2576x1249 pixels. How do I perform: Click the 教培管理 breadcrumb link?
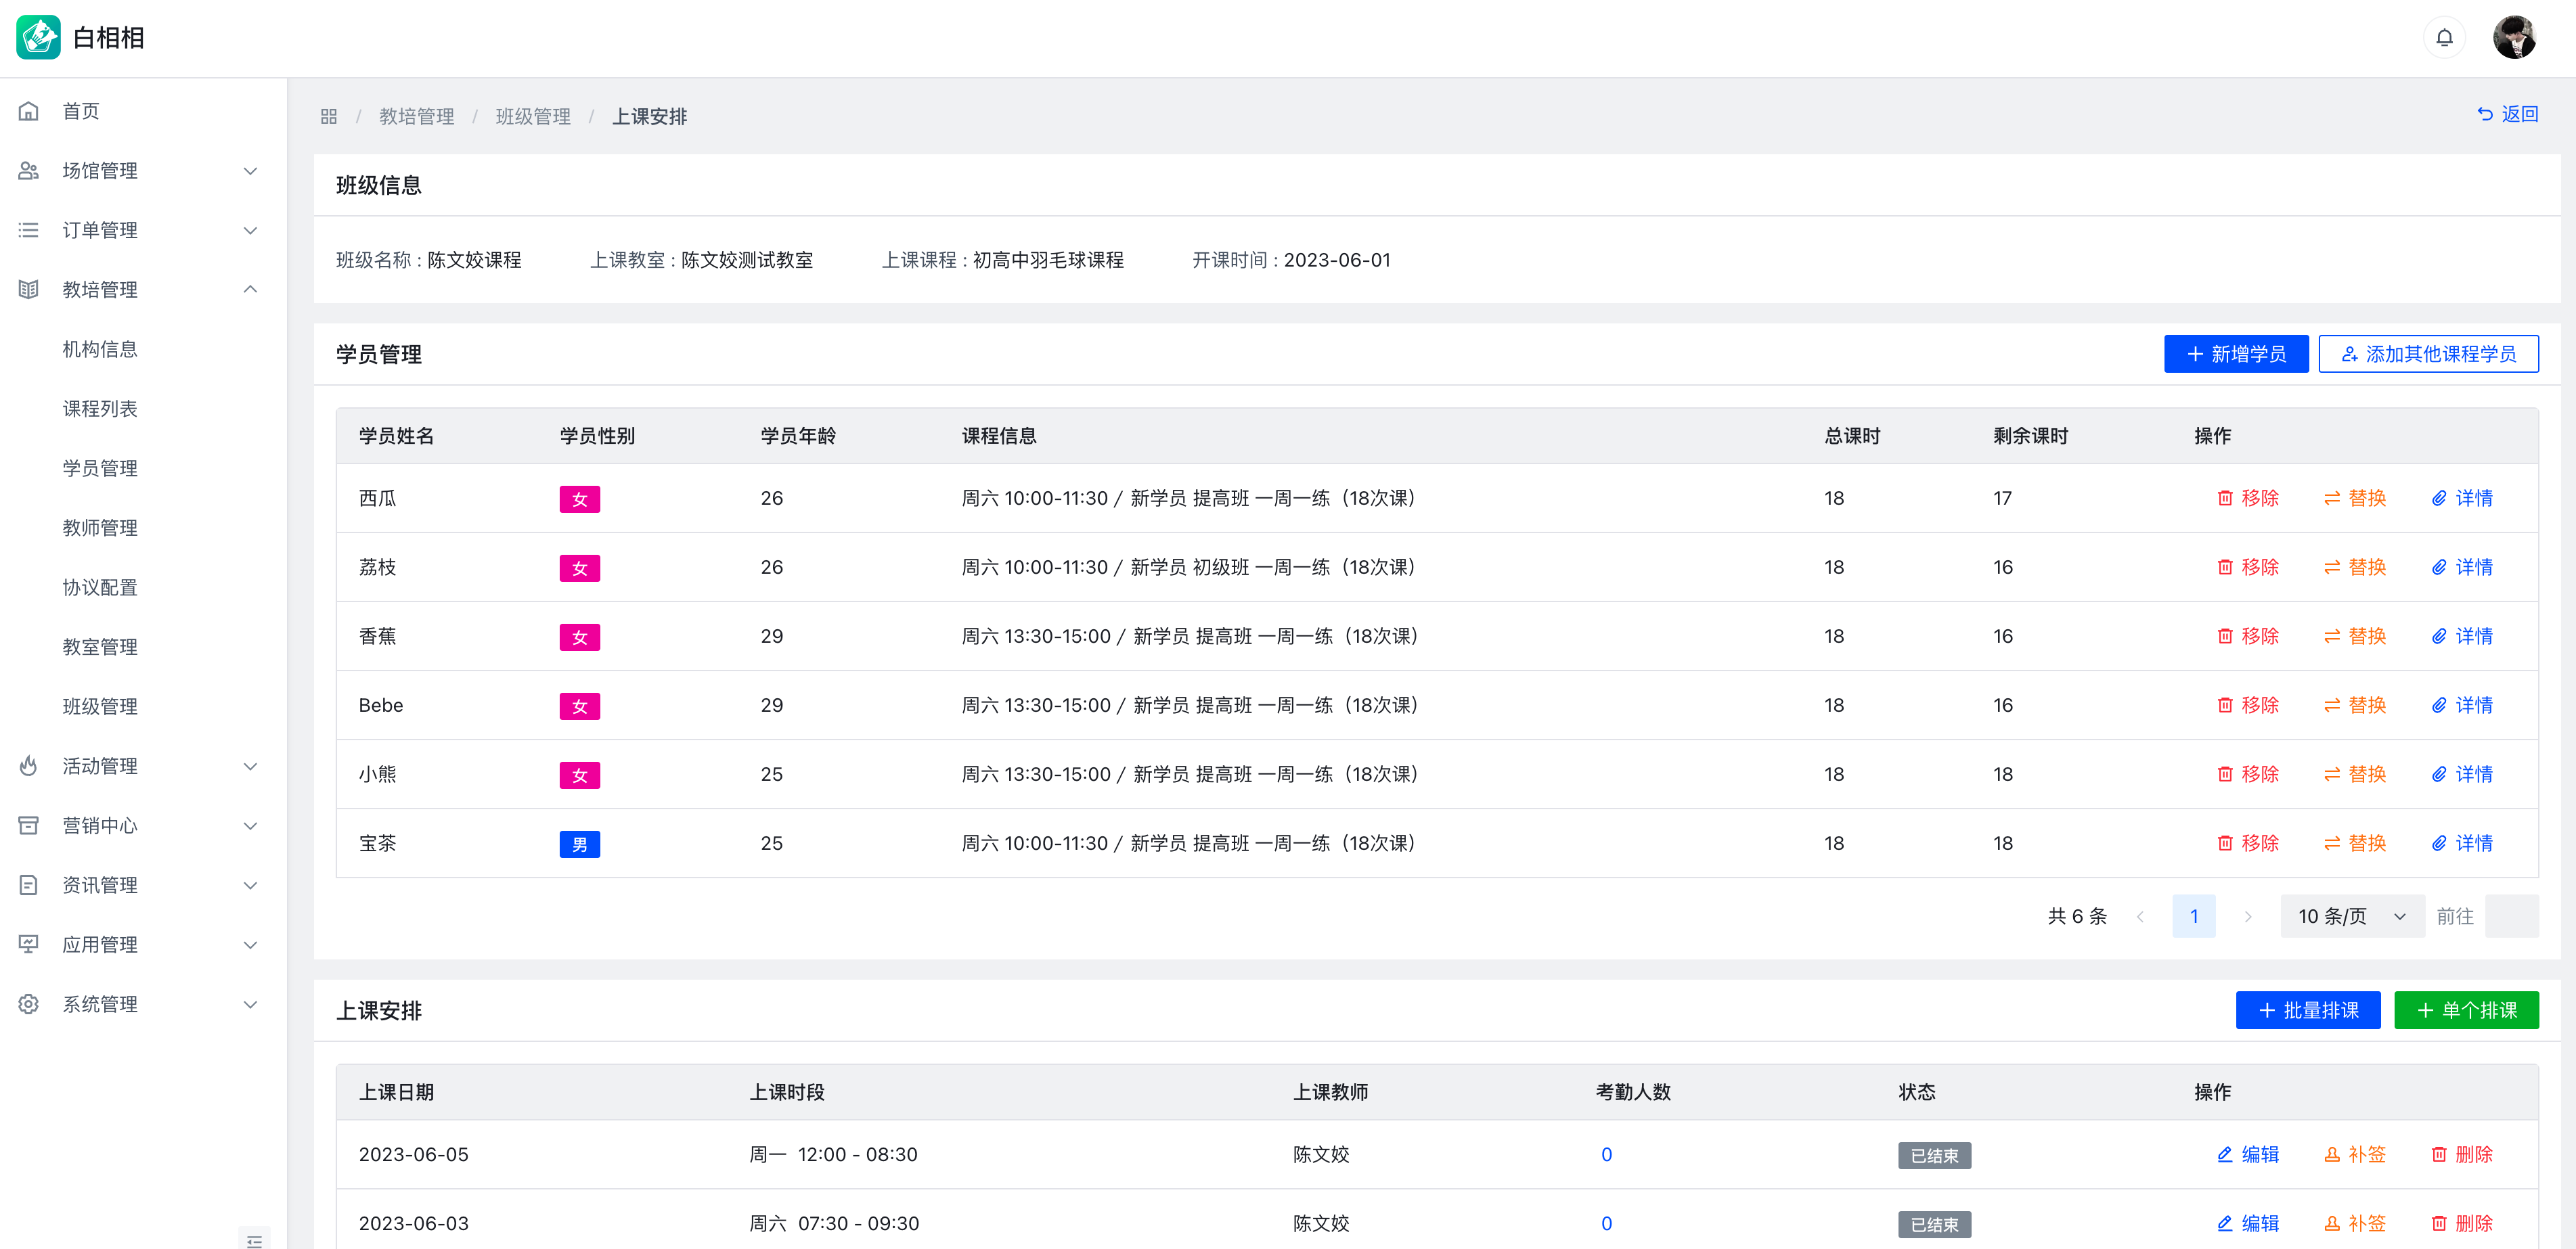tap(416, 117)
